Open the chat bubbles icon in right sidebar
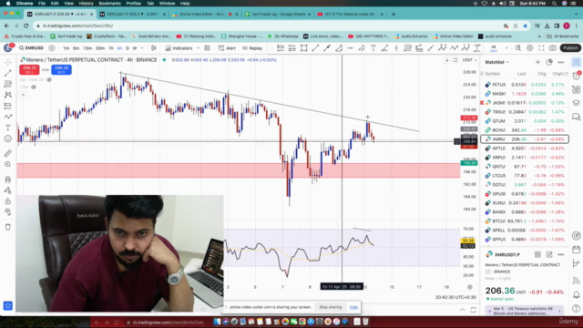The height and width of the screenshot is (328, 583). coord(577,117)
